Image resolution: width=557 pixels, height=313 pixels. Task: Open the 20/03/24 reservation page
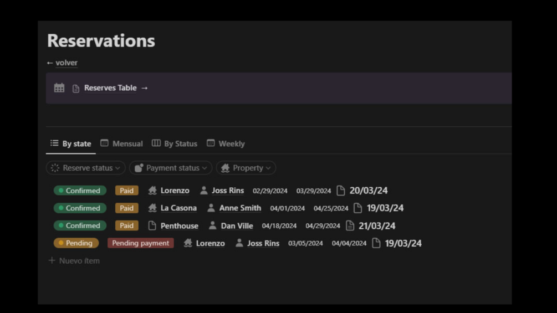(369, 191)
